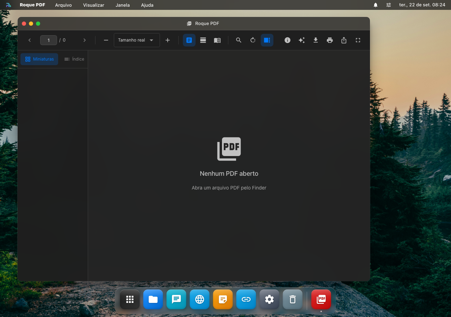Open the Files folder app in dock
Screen dimensions: 451x317
pos(153,299)
